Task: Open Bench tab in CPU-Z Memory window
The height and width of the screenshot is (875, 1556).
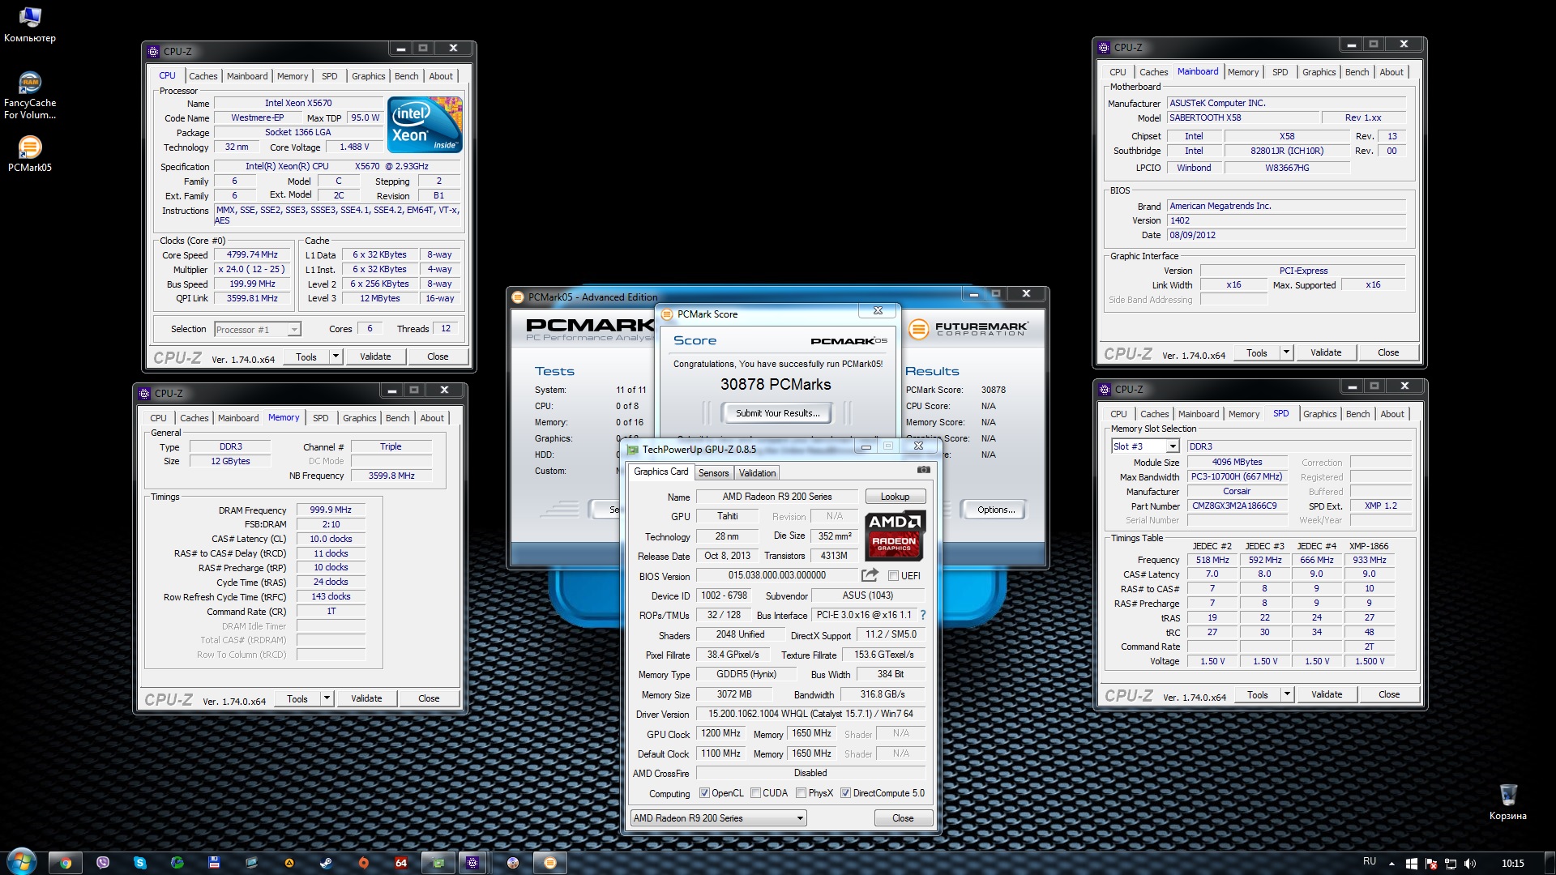Action: 398,418
